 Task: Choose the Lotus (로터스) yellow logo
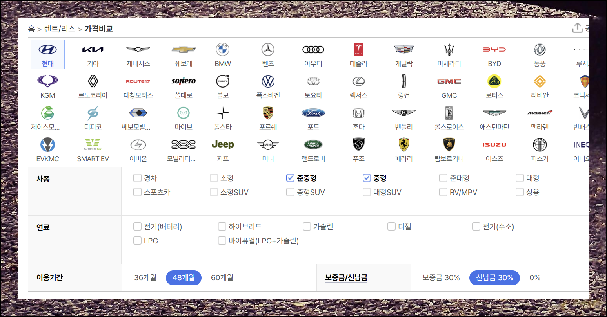point(494,81)
